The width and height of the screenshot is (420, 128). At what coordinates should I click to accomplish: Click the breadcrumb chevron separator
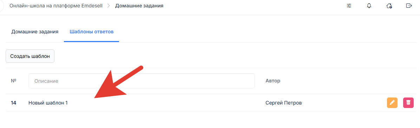(x=109, y=6)
